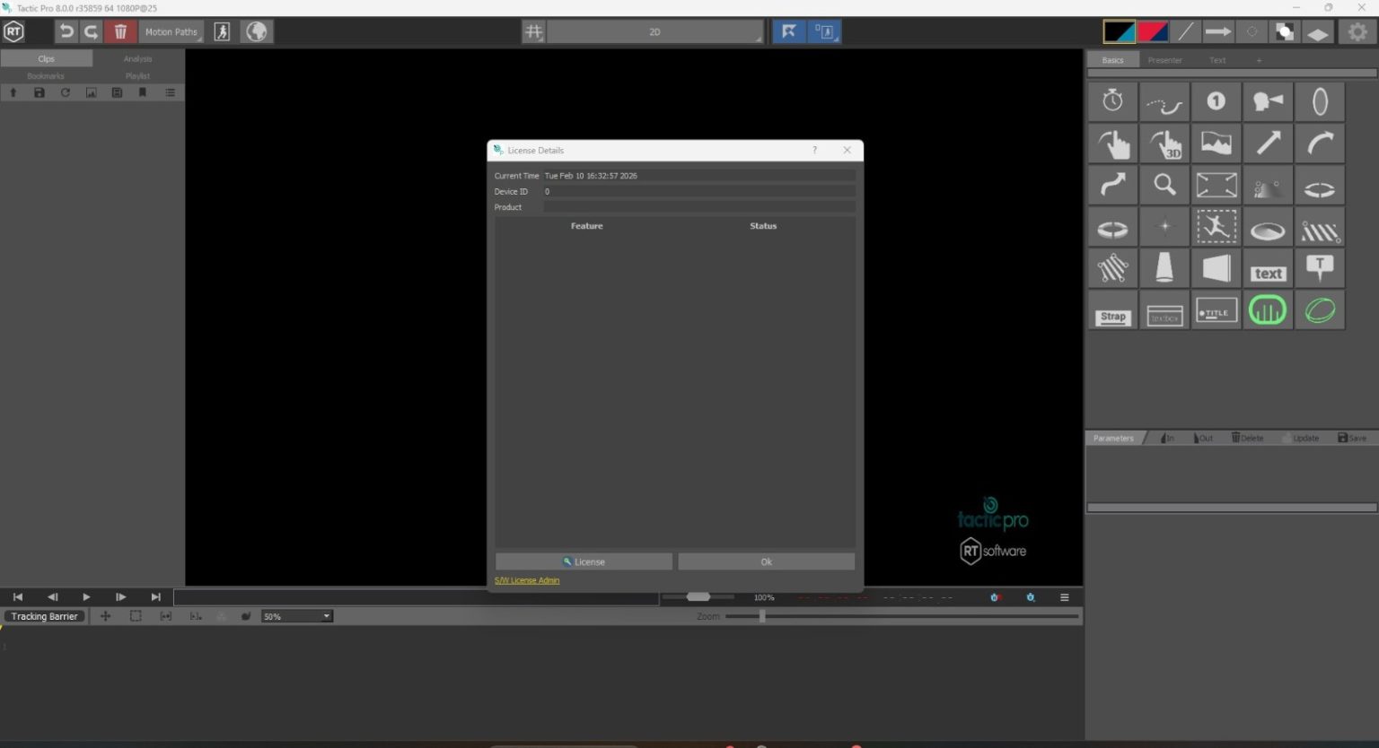This screenshot has width=1379, height=748.
Task: Select the Strap graphic tool
Action: point(1112,310)
